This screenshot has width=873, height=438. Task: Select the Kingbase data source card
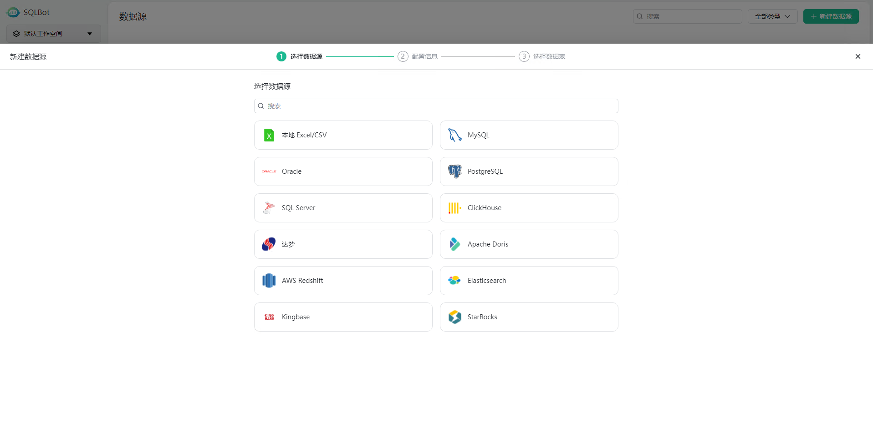click(x=343, y=317)
